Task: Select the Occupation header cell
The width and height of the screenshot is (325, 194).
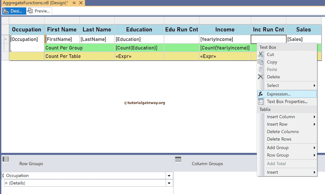Action: click(x=27, y=30)
